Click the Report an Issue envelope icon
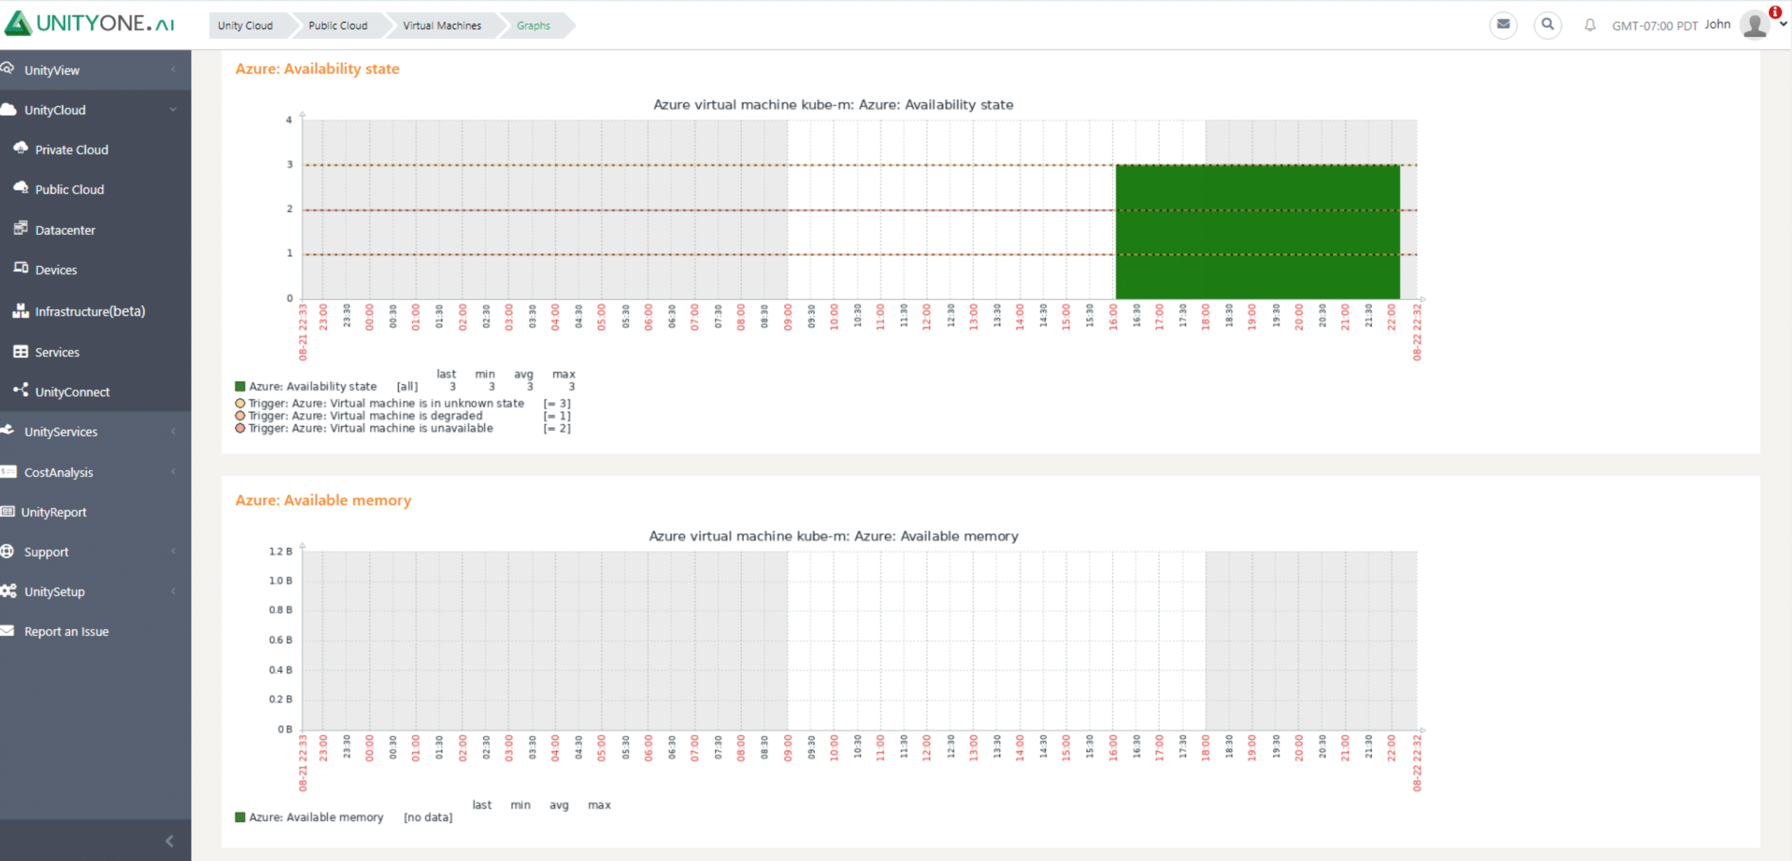 tap(8, 630)
